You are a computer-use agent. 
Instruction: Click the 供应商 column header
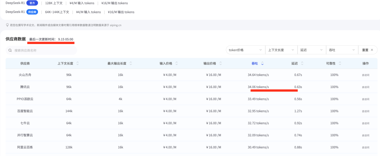25,63
